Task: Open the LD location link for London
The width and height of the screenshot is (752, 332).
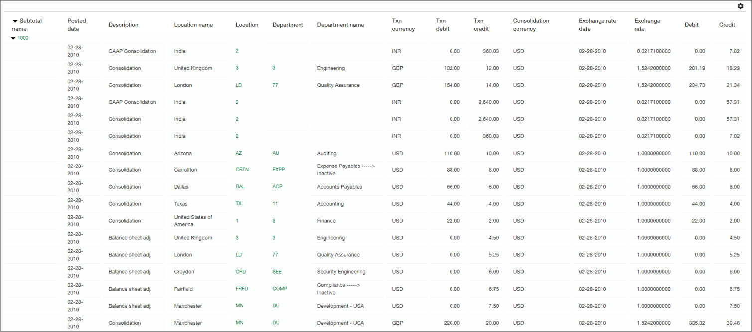Action: [239, 85]
